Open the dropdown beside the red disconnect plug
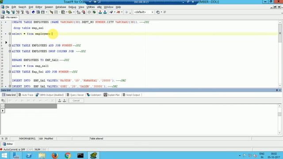This screenshot has width=283, height=159. pyautogui.click(x=122, y=12)
